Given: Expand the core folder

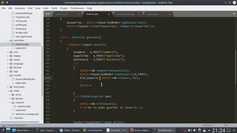Looking at the screenshot, I should pos(8,52).
